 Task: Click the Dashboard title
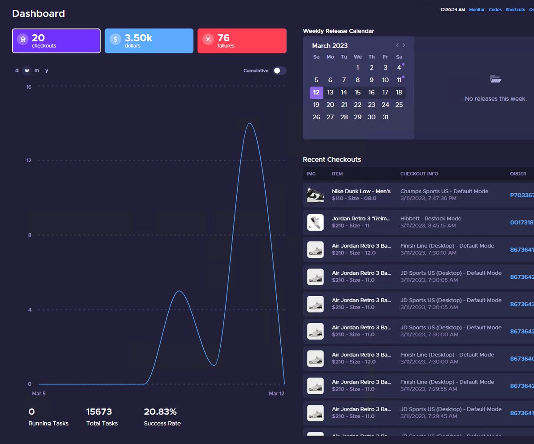[x=38, y=14]
